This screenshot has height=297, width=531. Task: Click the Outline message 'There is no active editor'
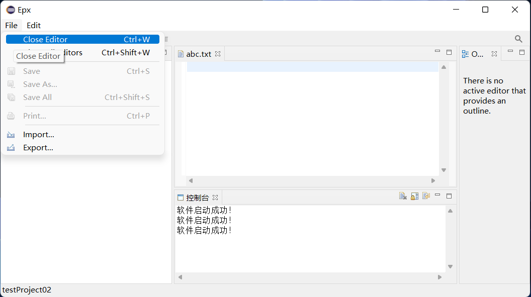pyautogui.click(x=494, y=95)
